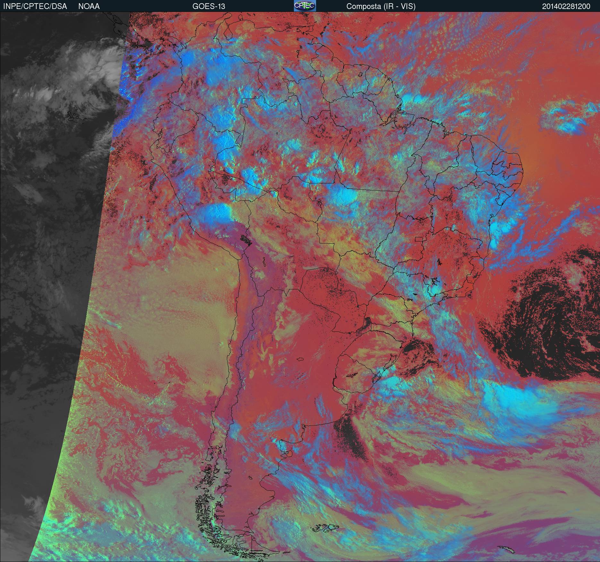
Task: Click the GOES-13 satellite label
Action: pyautogui.click(x=209, y=6)
